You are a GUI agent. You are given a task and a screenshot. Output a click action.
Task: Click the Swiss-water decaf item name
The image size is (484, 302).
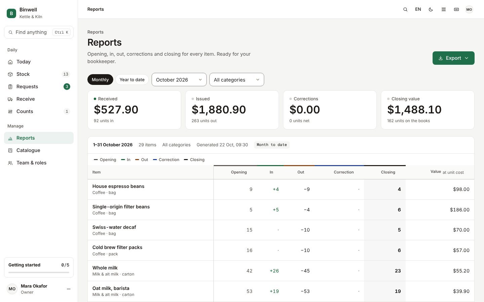[x=114, y=227]
